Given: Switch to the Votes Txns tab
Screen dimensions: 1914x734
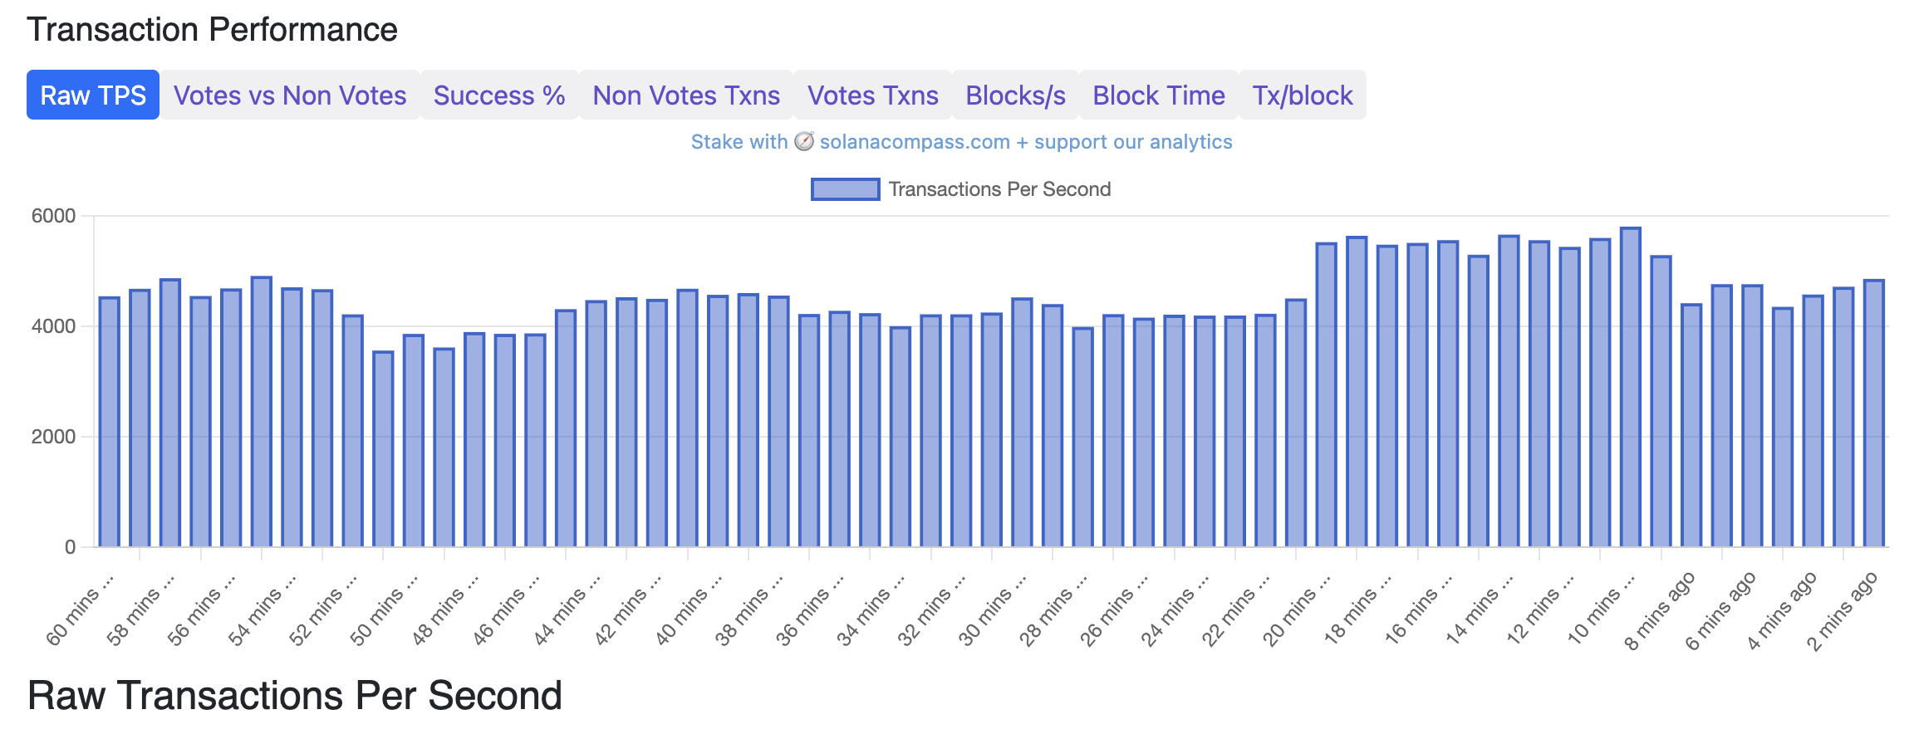Looking at the screenshot, I should pyautogui.click(x=873, y=95).
